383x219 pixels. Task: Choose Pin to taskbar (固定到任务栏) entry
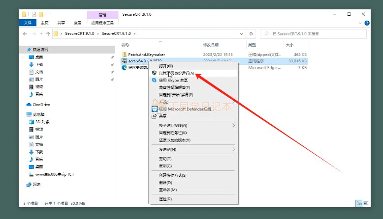point(193,133)
